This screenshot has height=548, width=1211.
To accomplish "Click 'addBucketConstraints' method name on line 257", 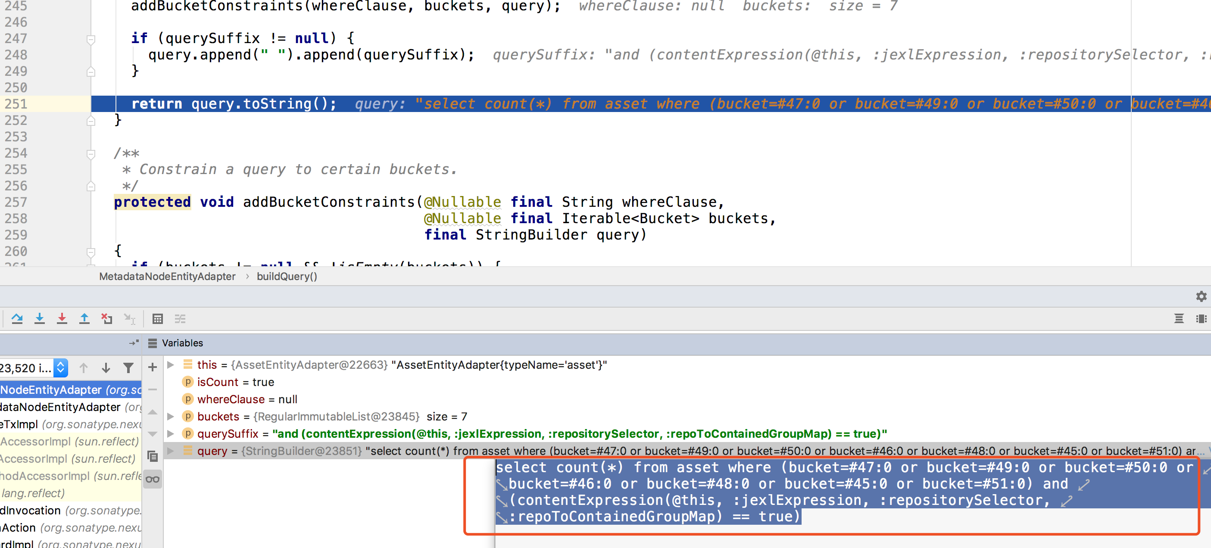I will [x=329, y=202].
